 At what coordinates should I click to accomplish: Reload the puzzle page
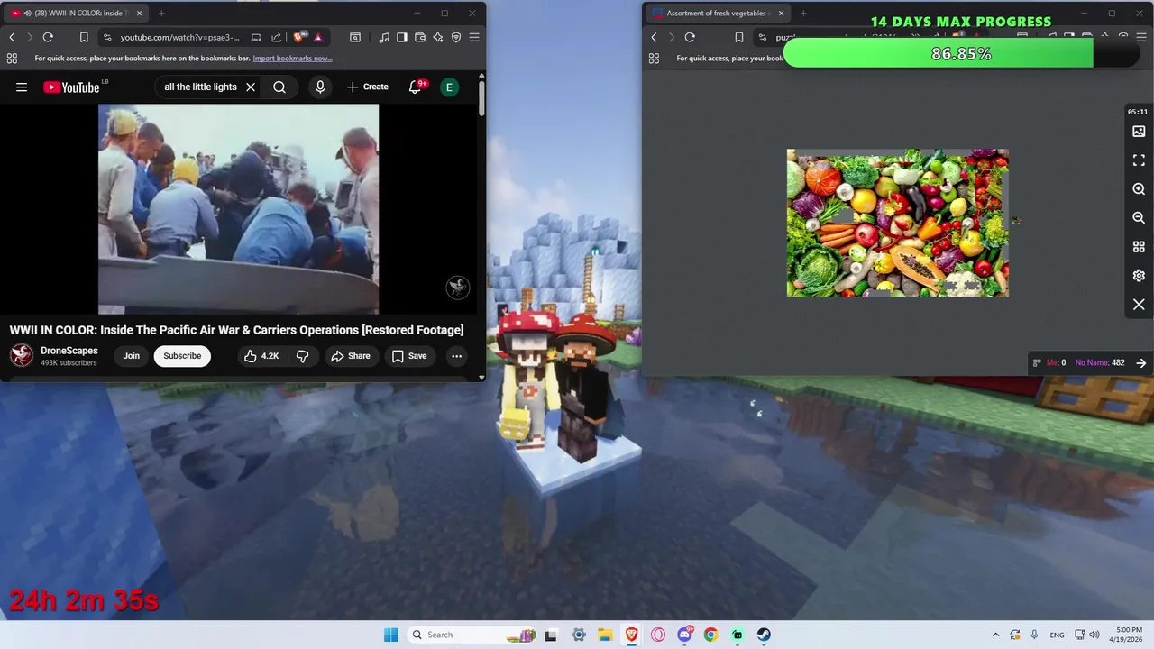(x=690, y=37)
